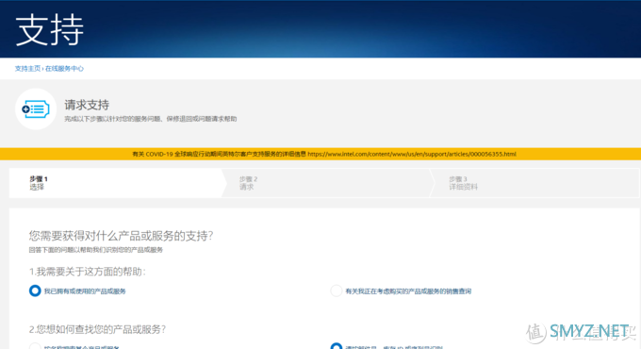Click the 请求支持 heading text

click(87, 105)
